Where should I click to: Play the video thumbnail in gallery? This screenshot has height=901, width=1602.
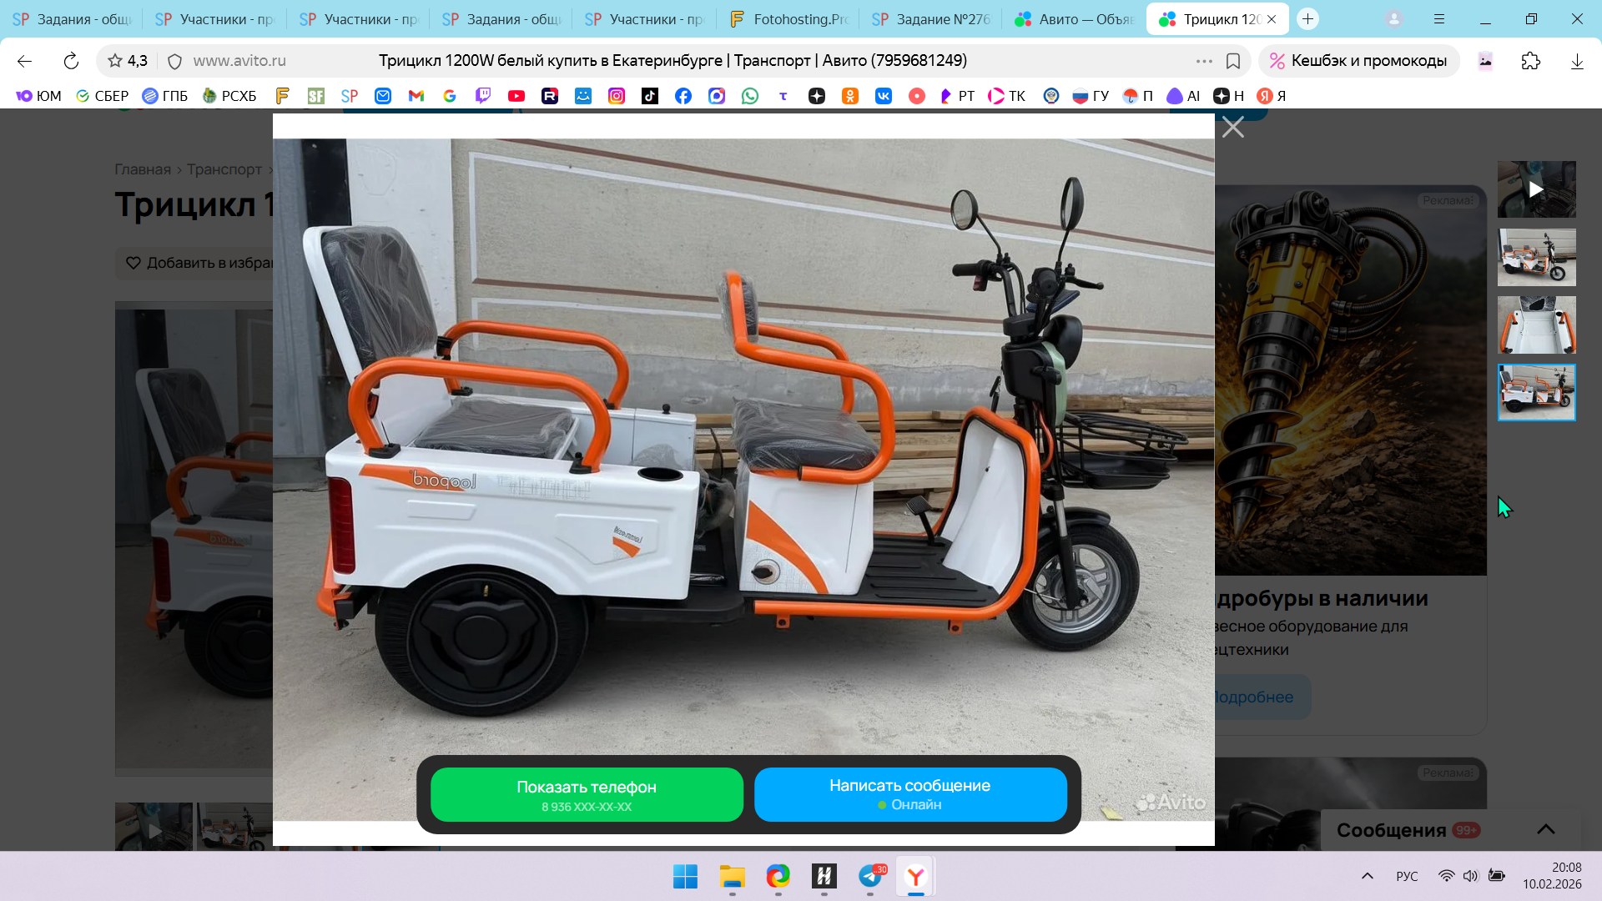click(1536, 189)
